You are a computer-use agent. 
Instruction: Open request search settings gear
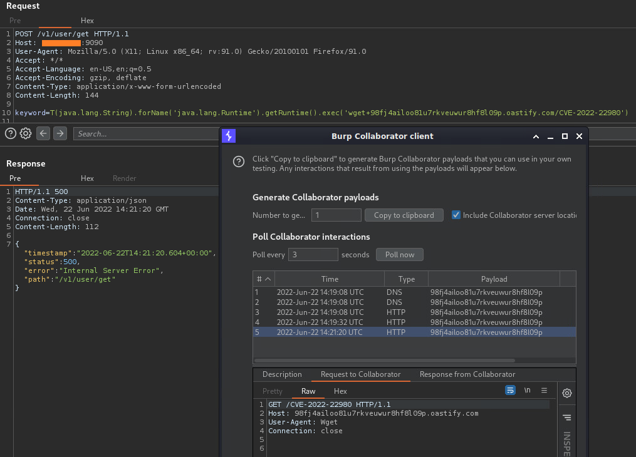pyautogui.click(x=26, y=133)
